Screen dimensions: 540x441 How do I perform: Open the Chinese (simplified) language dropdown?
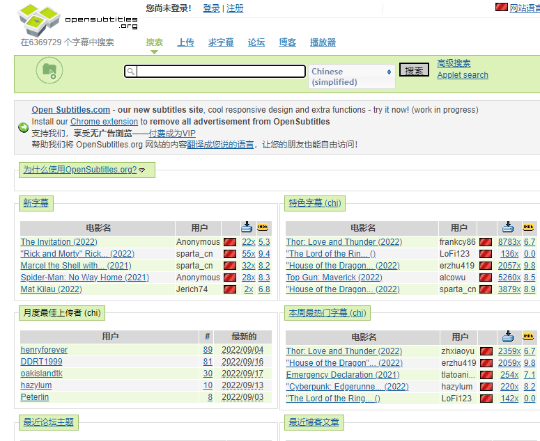(351, 77)
